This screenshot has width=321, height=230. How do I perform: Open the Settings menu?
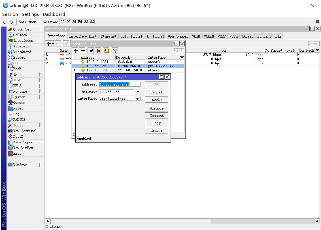pos(30,14)
